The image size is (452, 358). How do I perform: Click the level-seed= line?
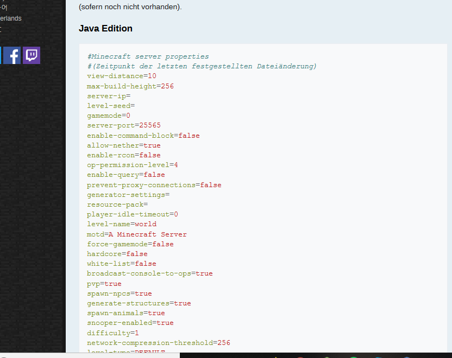(111, 106)
